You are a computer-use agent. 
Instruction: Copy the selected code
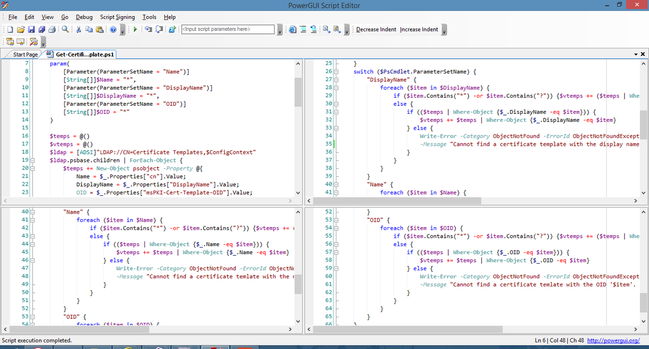[x=89, y=29]
